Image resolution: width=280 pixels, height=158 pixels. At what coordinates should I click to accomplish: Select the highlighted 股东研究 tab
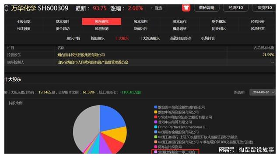click(x=101, y=21)
